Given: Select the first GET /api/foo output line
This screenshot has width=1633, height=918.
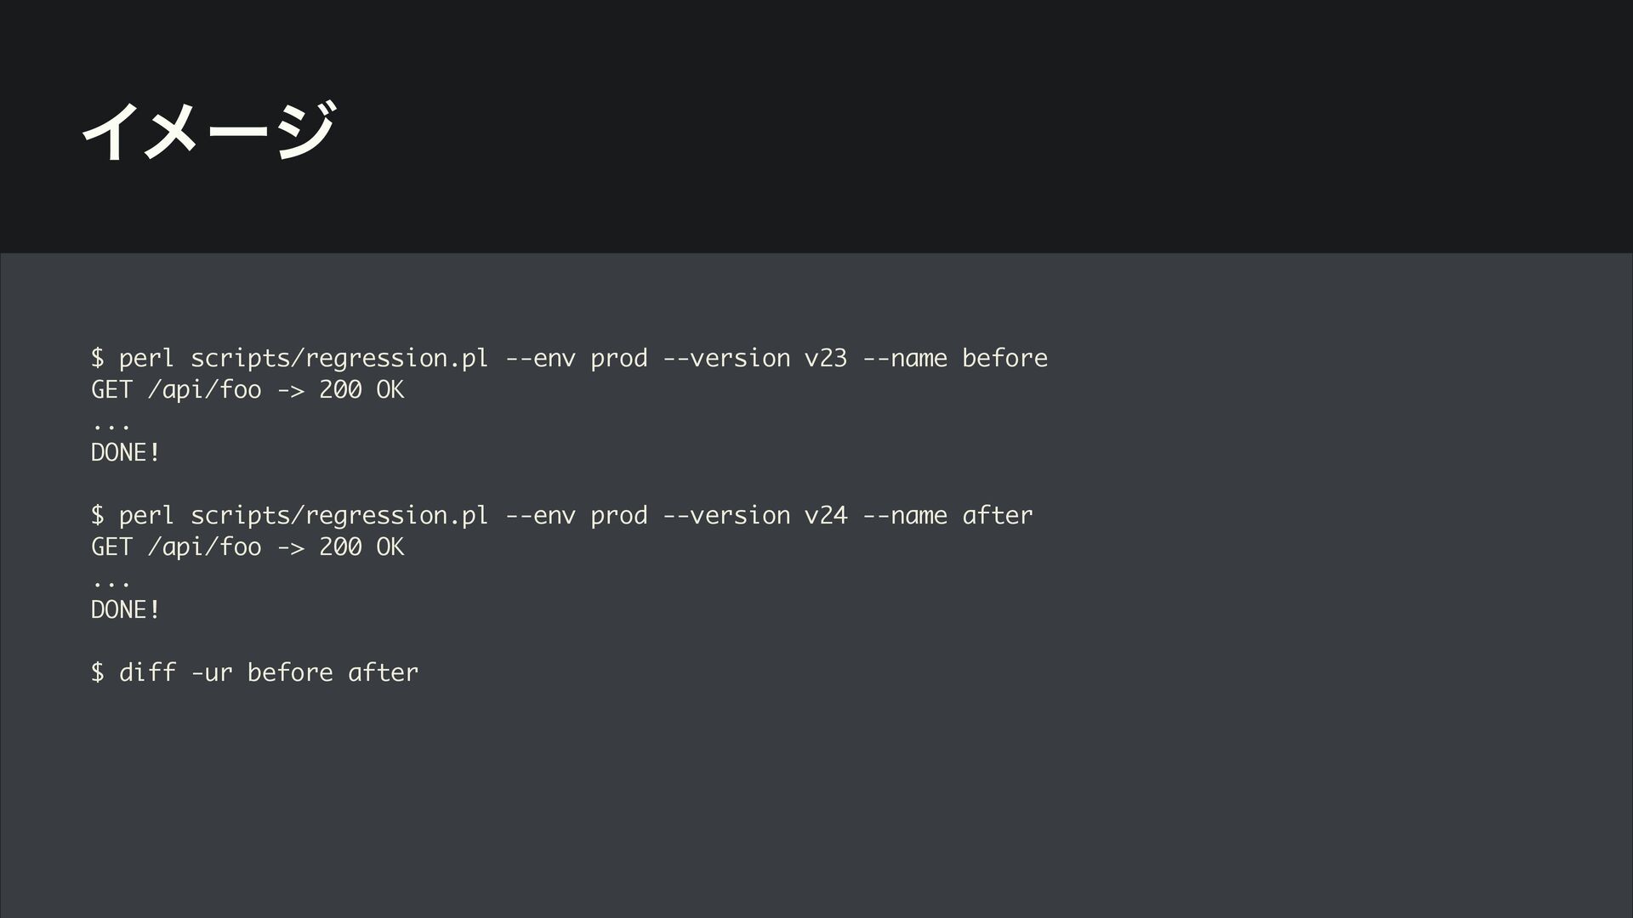Looking at the screenshot, I should point(248,390).
